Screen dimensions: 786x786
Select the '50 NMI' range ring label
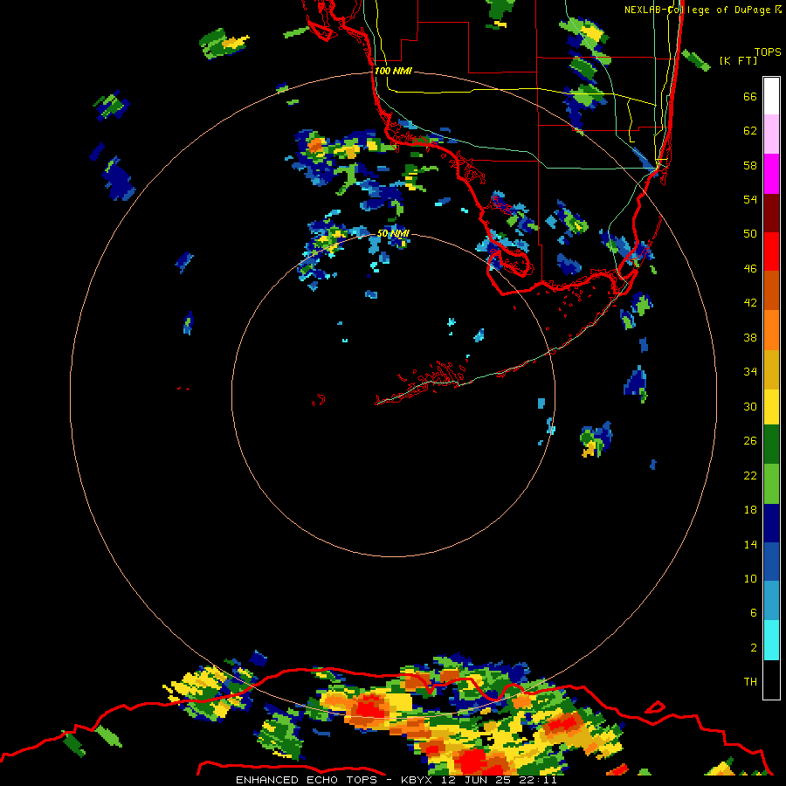(x=393, y=233)
